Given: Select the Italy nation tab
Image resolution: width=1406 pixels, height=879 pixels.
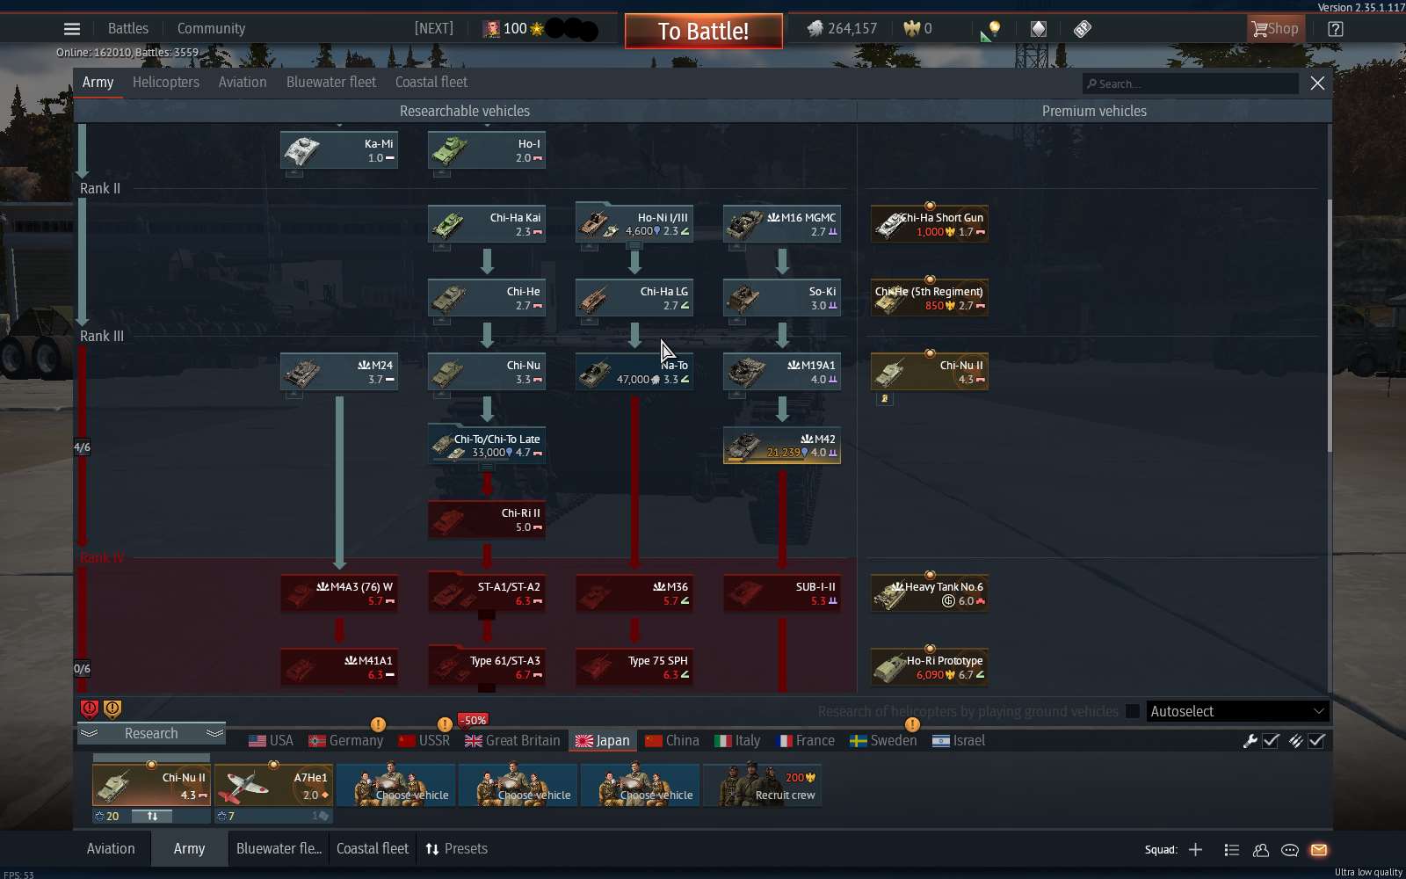Looking at the screenshot, I should click(737, 741).
